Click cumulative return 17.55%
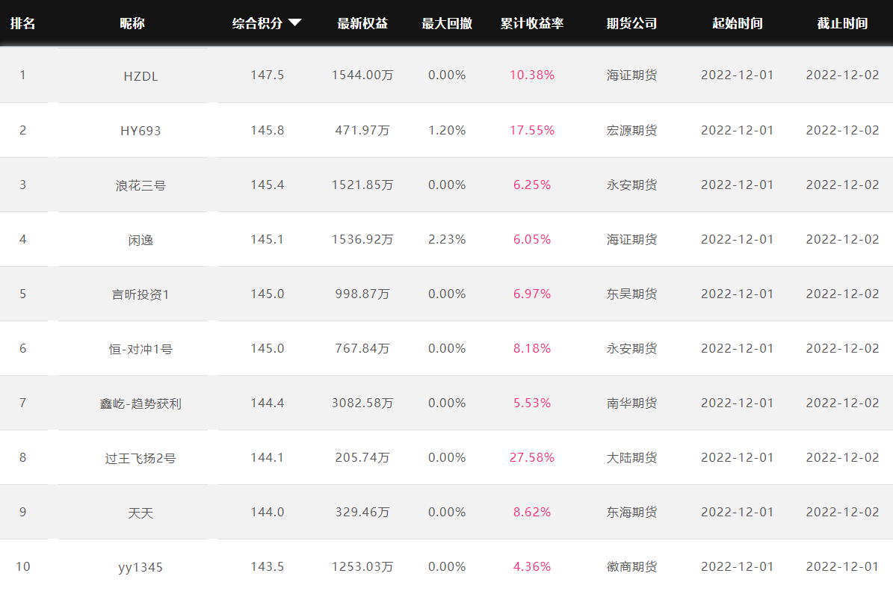This screenshot has height=591, width=893. point(532,131)
